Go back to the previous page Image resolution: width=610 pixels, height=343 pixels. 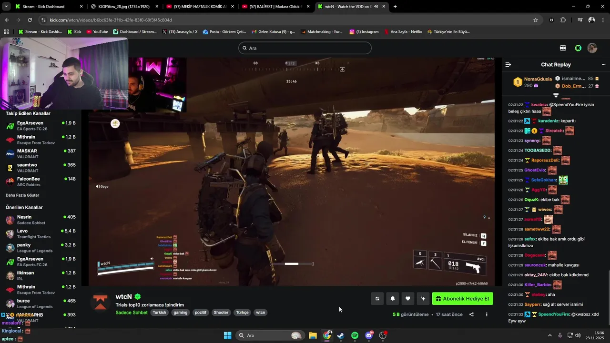(7, 20)
